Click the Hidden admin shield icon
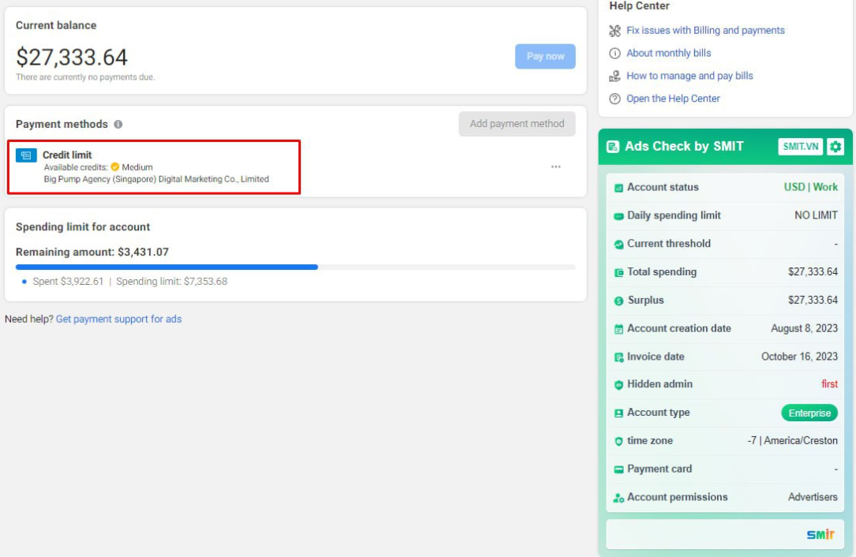Viewport: 856px width, 557px height. click(x=618, y=385)
